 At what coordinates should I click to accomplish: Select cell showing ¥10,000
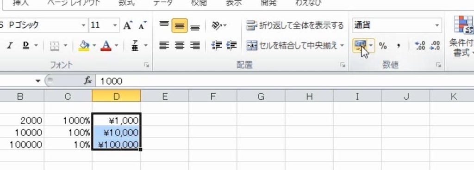point(116,132)
